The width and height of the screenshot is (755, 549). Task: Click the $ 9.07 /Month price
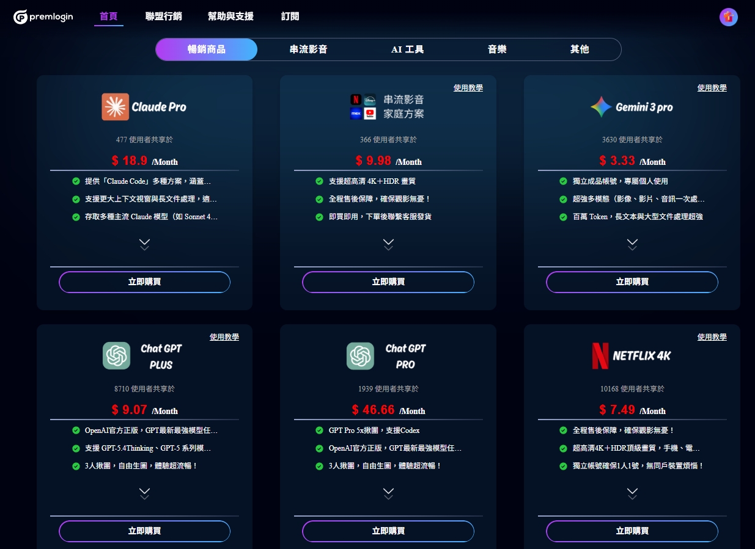tap(144, 410)
